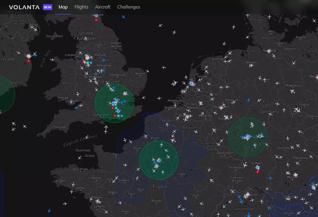The image size is (318, 217).
Task: Click Manchester's blue D delivery badge
Action: pos(91,63)
